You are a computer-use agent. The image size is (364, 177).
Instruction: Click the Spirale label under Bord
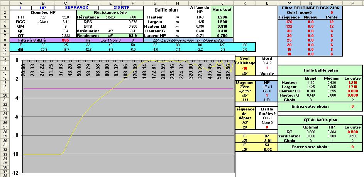(x=267, y=73)
